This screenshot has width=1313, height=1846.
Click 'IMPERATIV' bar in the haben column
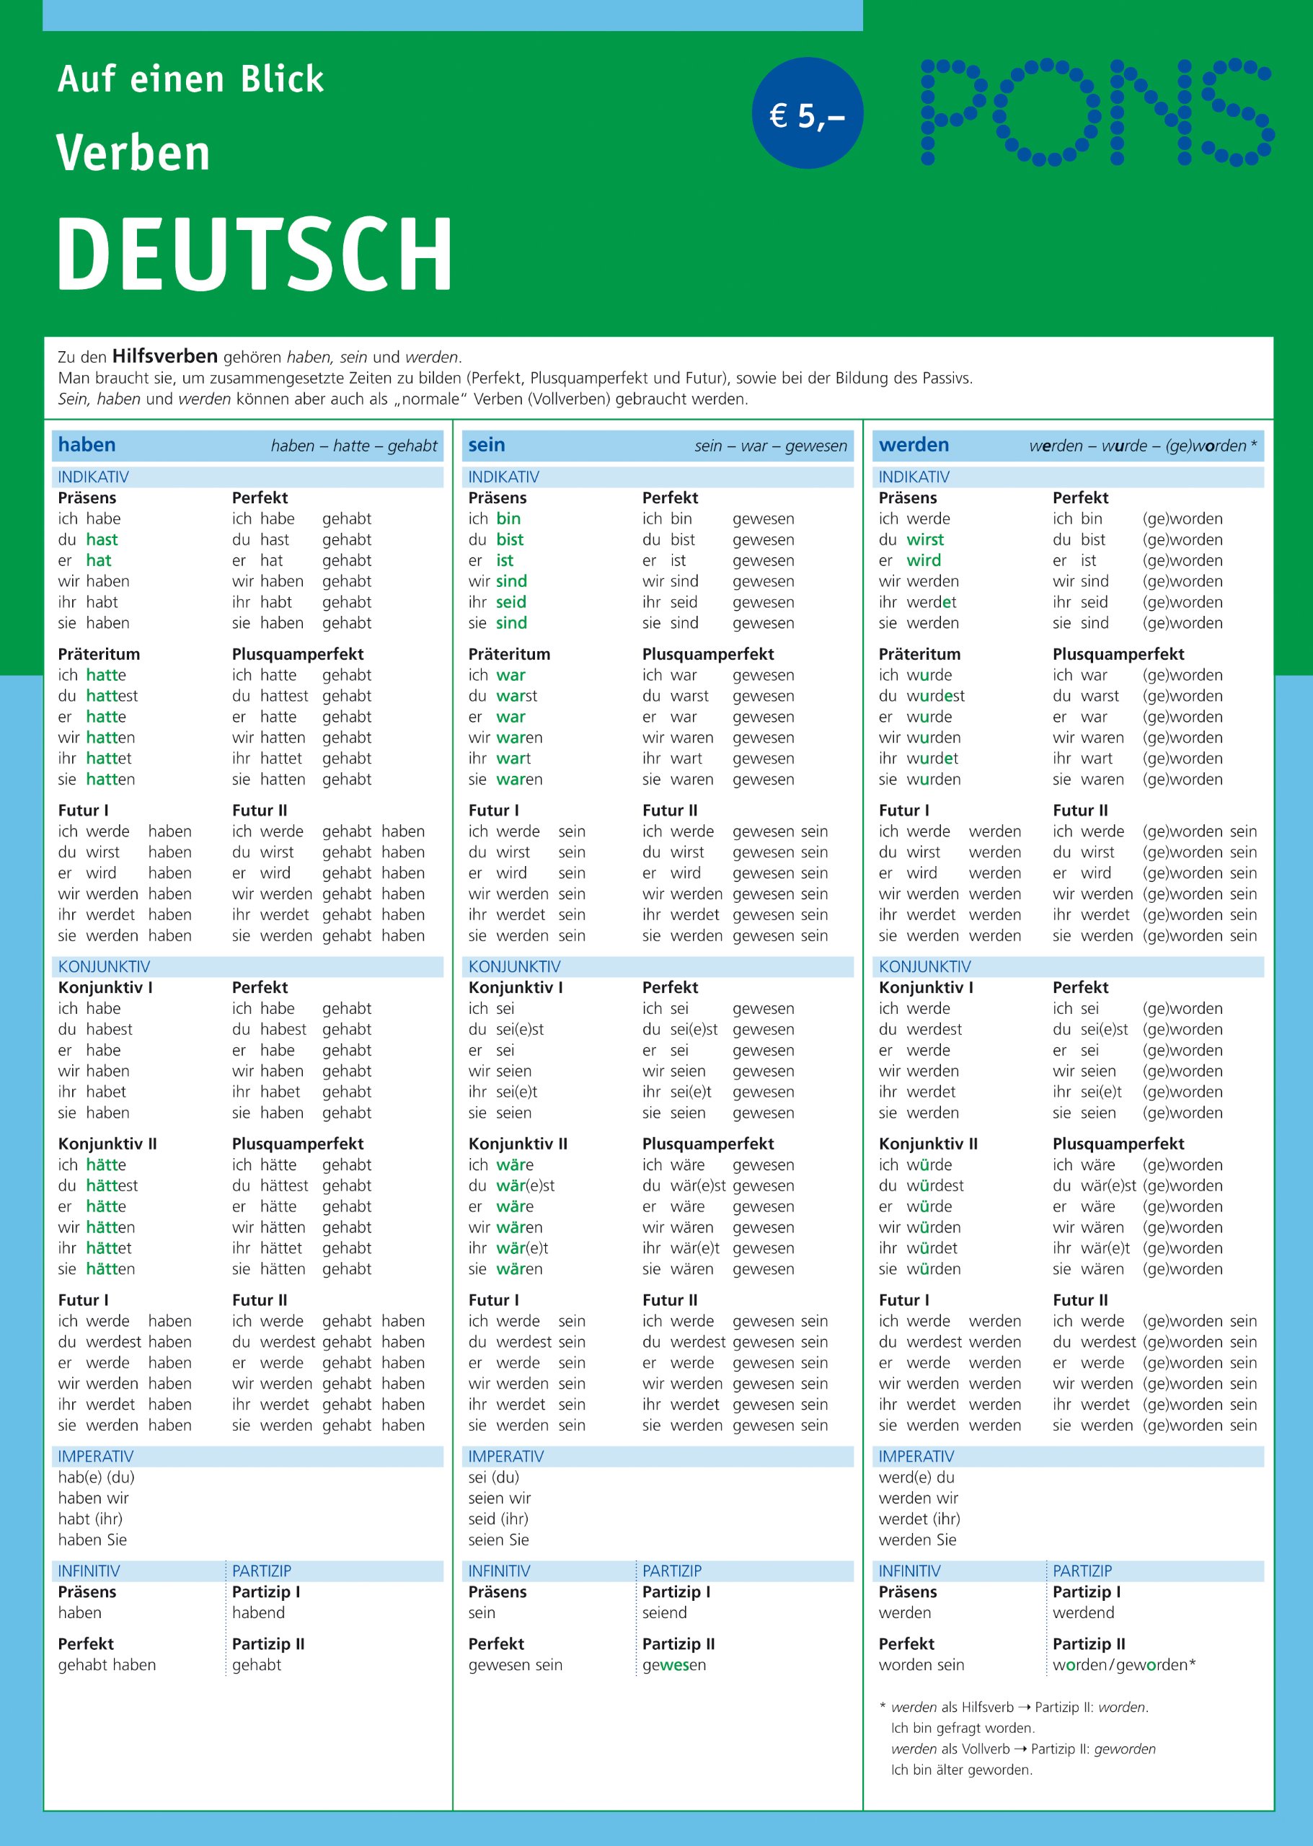point(247,1457)
